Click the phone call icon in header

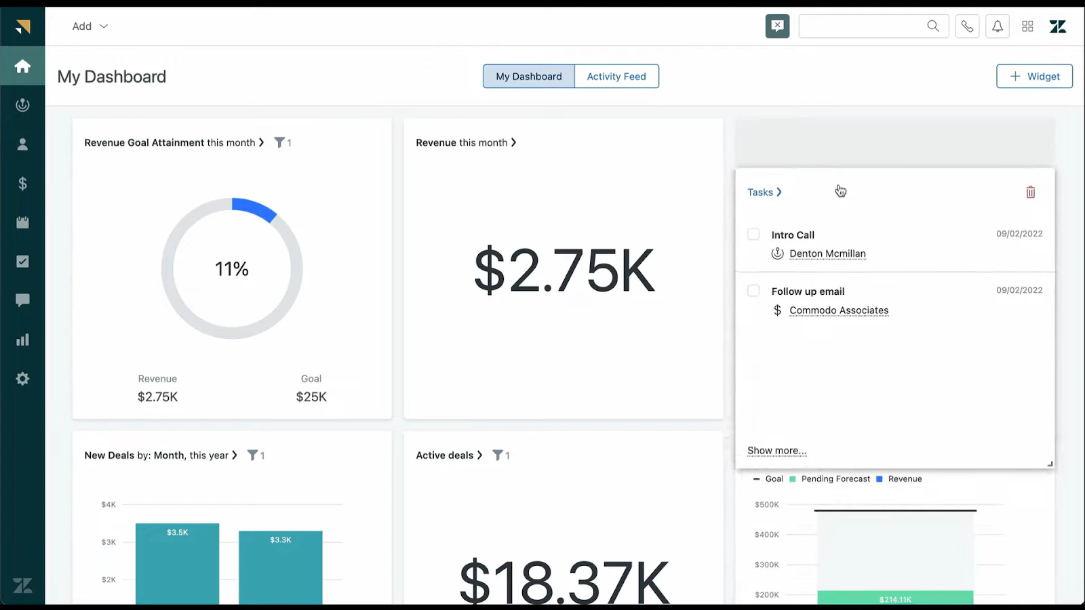967,26
